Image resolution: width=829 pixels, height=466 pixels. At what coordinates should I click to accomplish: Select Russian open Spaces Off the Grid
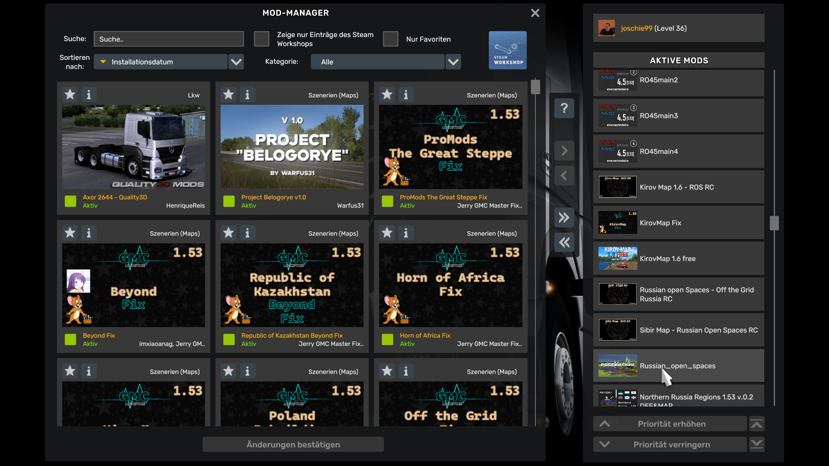coord(679,294)
